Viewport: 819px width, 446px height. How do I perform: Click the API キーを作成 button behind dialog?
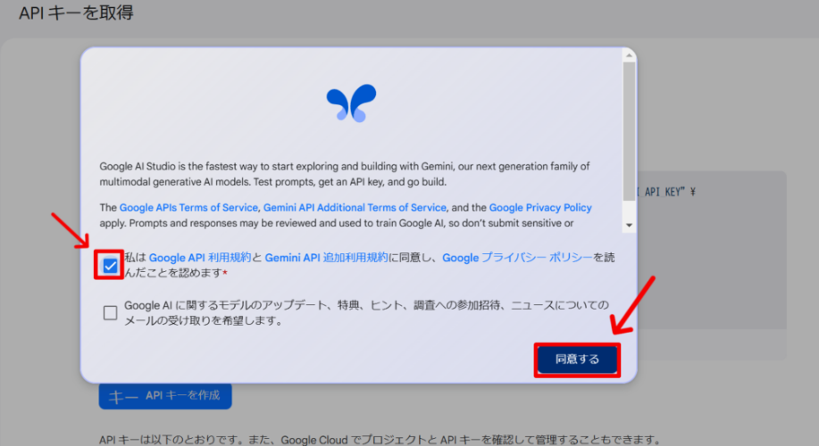(165, 396)
